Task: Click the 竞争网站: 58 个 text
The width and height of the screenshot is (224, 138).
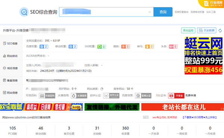Action: pyautogui.click(x=124, y=89)
